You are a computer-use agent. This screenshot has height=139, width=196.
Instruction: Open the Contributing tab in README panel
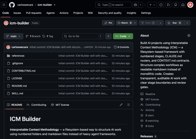[x=36, y=105]
